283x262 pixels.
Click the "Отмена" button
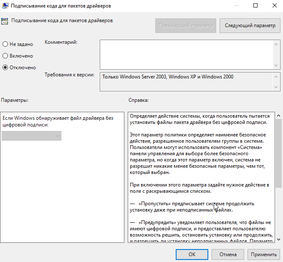[x=228, y=254]
